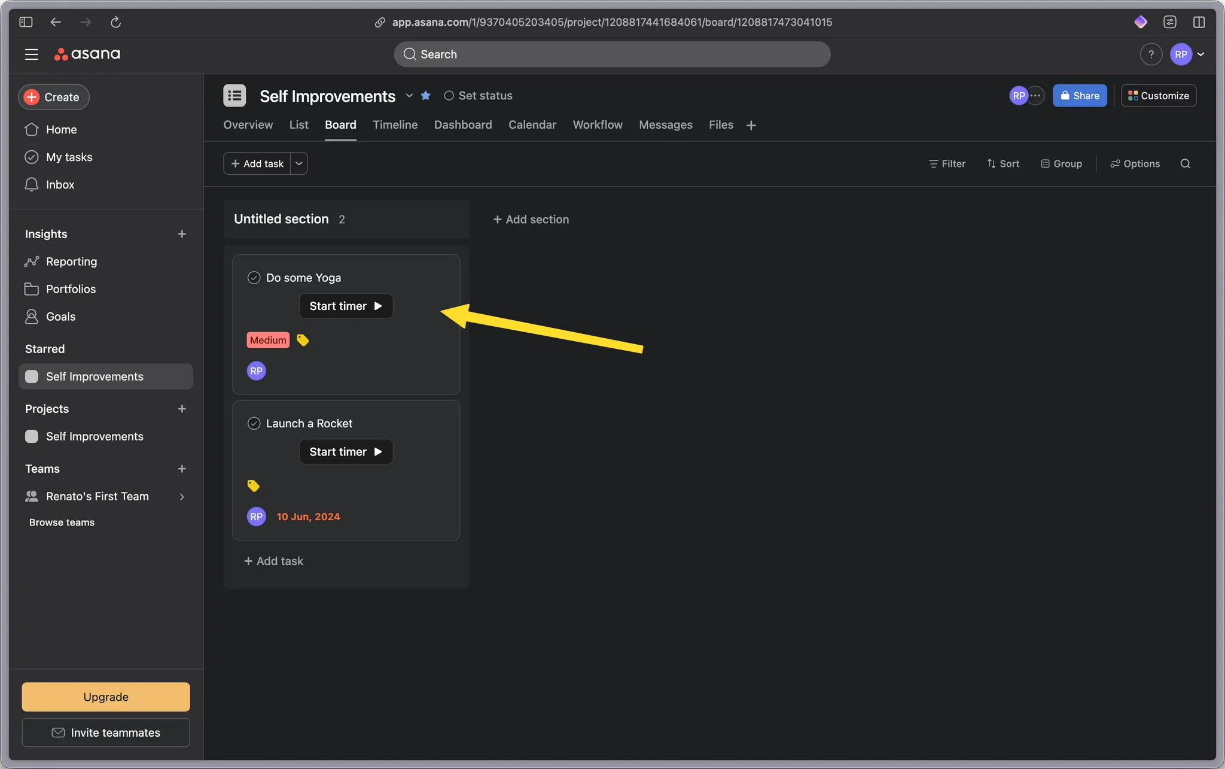Click the Medium priority color label
The width and height of the screenshot is (1225, 769).
pos(268,341)
